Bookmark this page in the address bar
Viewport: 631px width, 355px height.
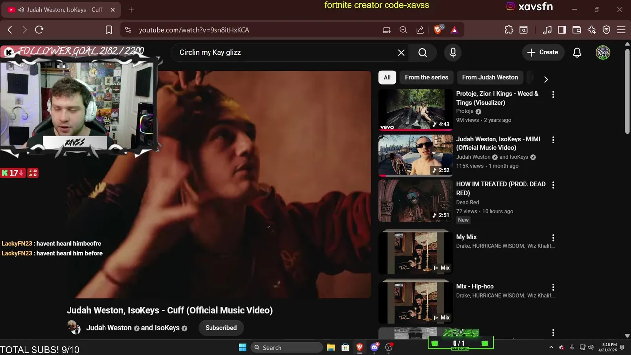pyautogui.click(x=109, y=30)
